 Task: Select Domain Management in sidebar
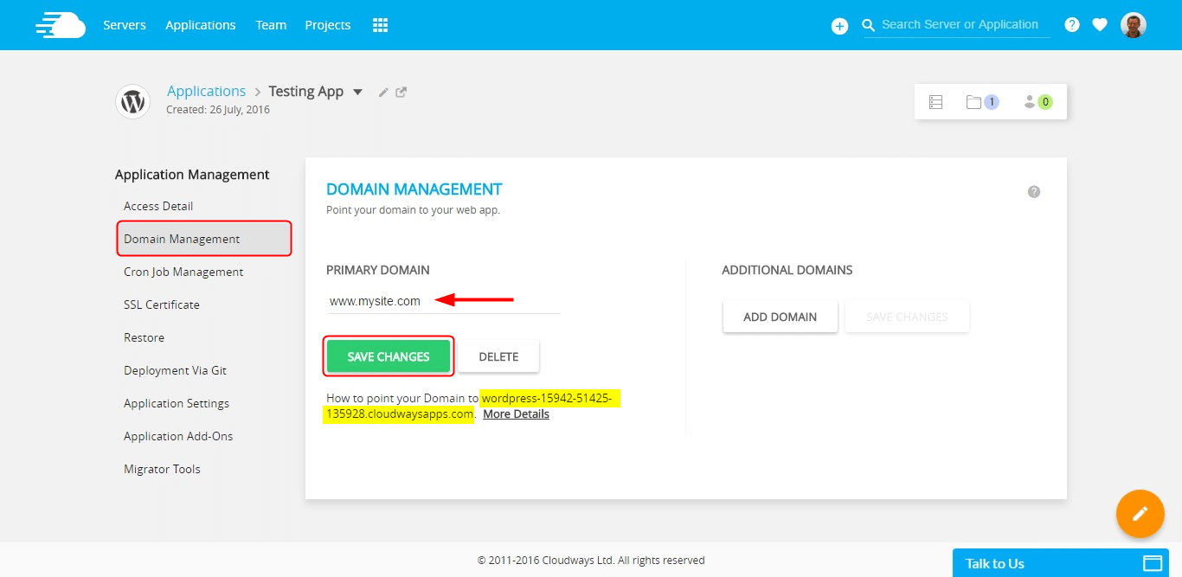click(204, 239)
